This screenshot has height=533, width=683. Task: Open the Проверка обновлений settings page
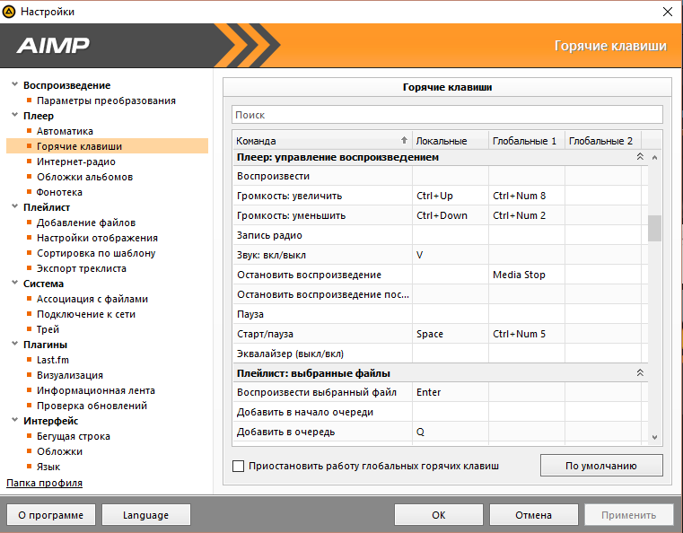[x=92, y=406]
